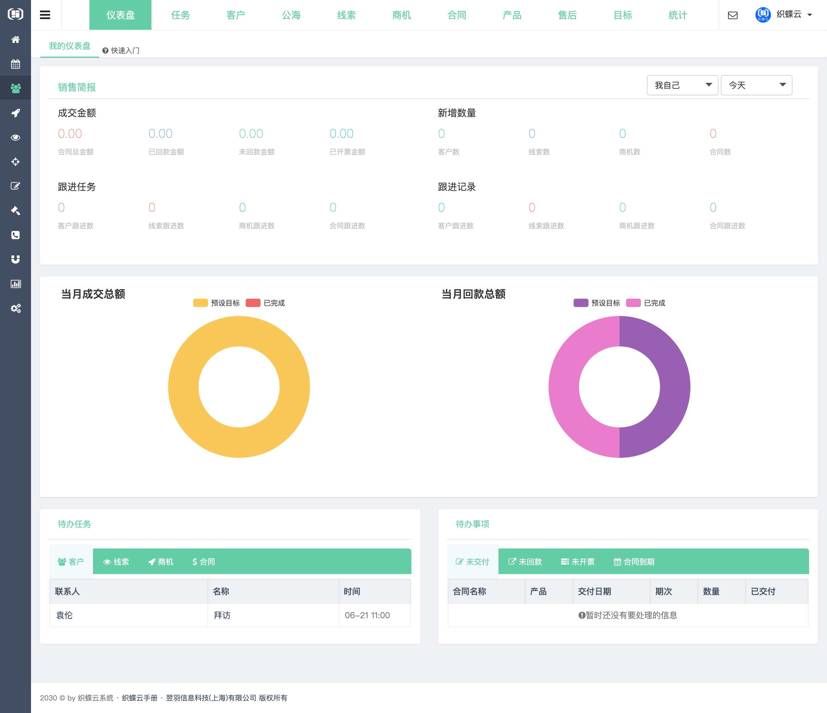Open the calendar icon in sidebar
Viewport: 827px width, 713px height.
tap(16, 64)
